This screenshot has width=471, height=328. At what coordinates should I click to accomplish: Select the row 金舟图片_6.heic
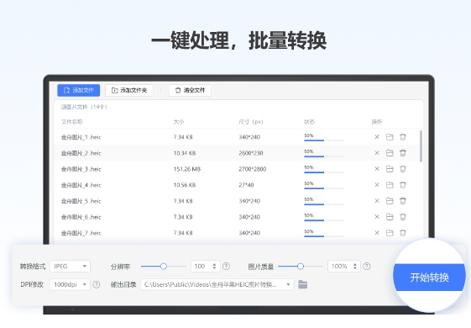coord(237,217)
